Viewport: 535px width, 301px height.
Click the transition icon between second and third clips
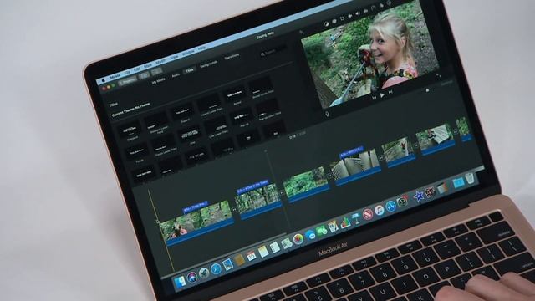pos(283,192)
